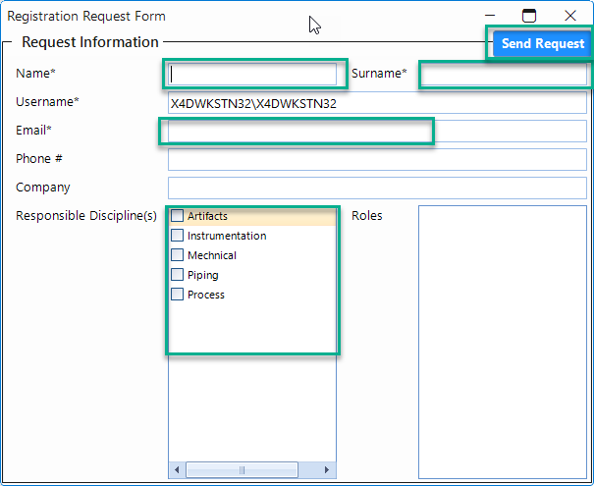594x486 pixels.
Task: Close the Registration Request Form window
Action: [x=570, y=16]
